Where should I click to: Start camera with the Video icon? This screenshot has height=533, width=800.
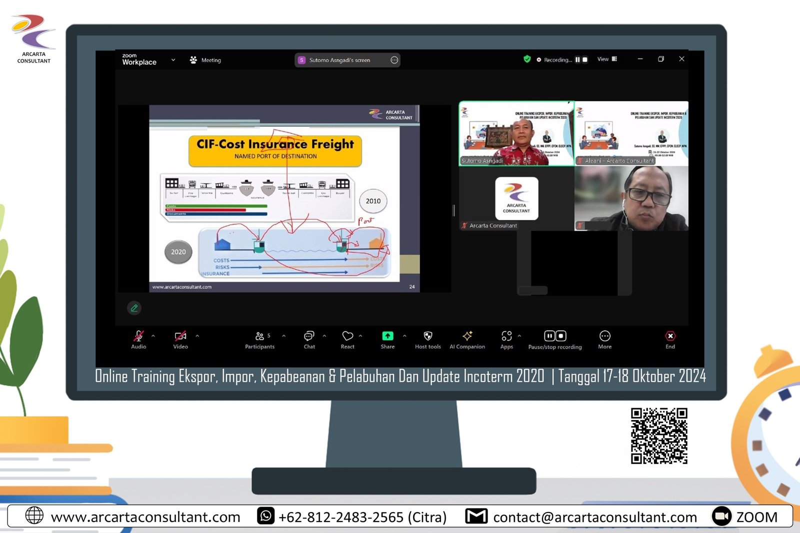[180, 336]
